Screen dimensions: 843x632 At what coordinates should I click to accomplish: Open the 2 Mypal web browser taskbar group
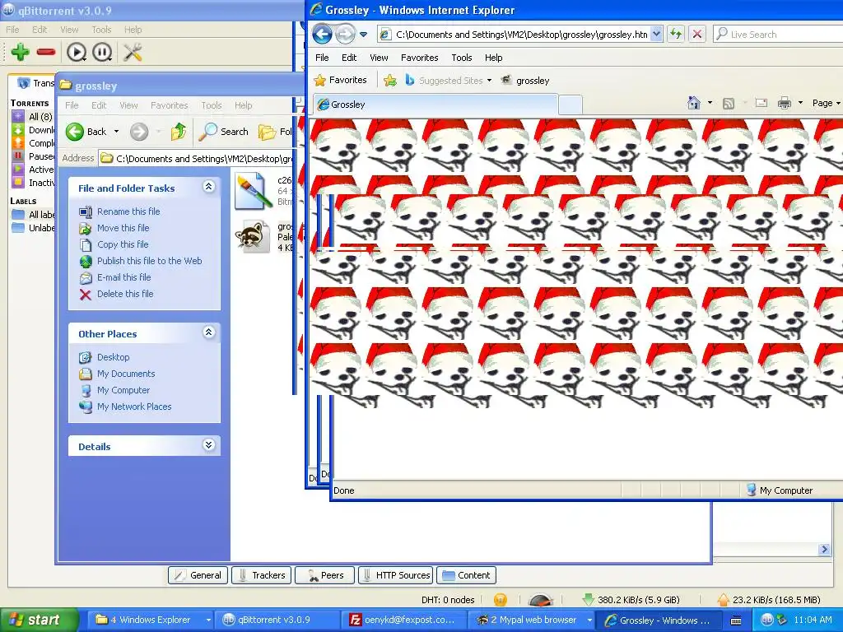531,620
